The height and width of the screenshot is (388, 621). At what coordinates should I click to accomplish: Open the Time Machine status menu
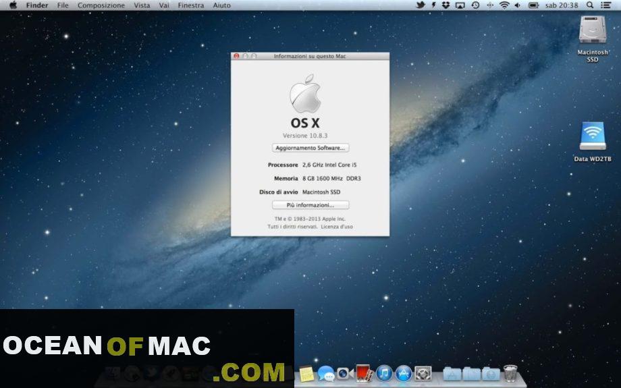tap(475, 5)
